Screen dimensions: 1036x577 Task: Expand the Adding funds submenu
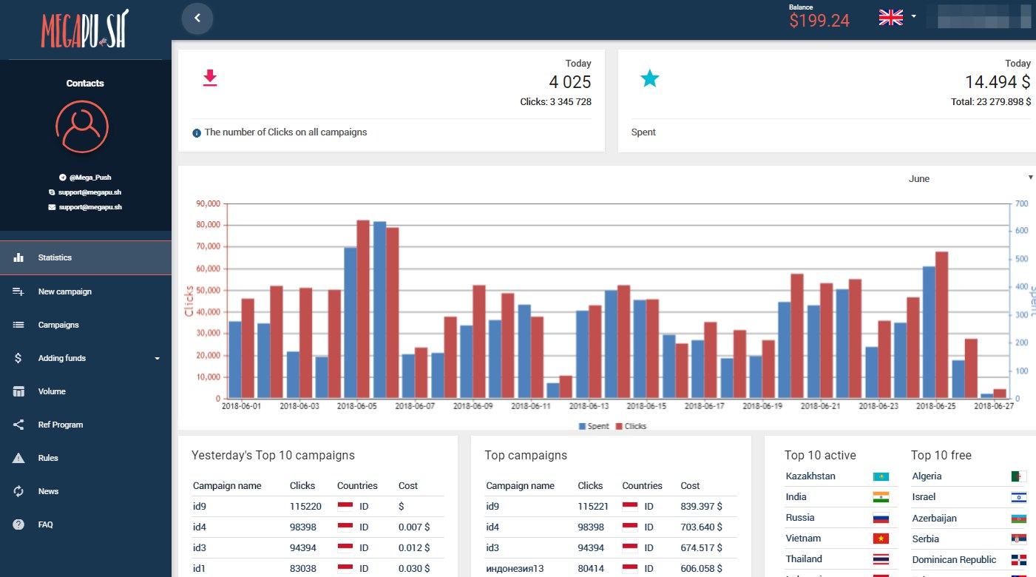click(x=157, y=359)
